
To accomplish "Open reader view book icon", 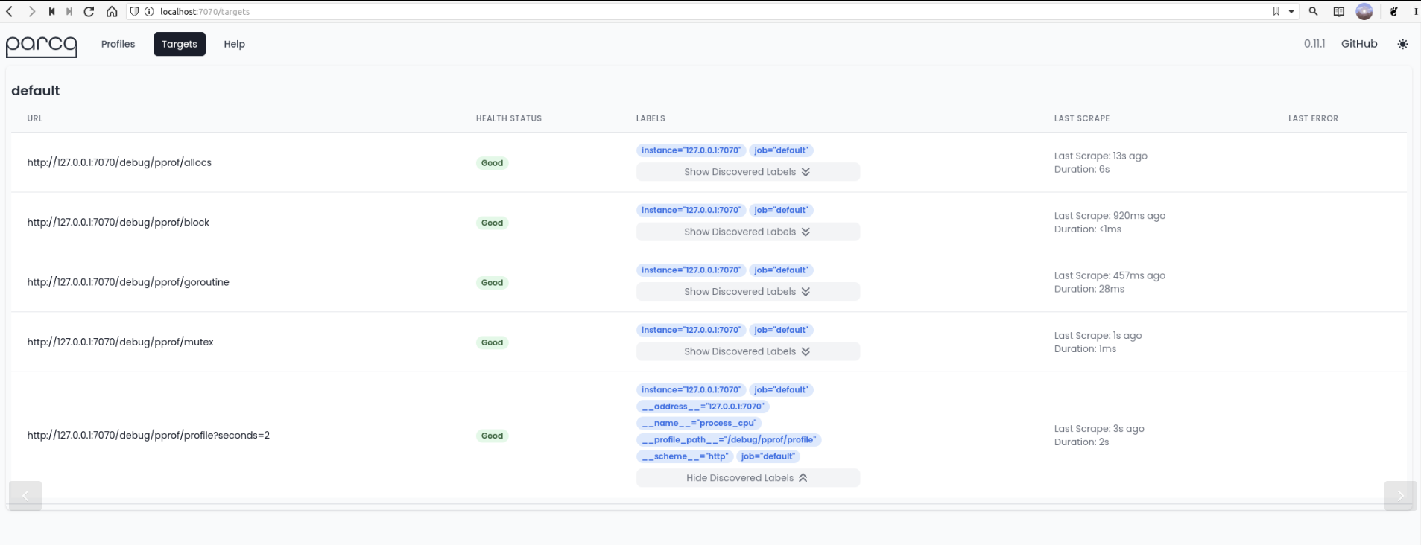I will [x=1339, y=11].
